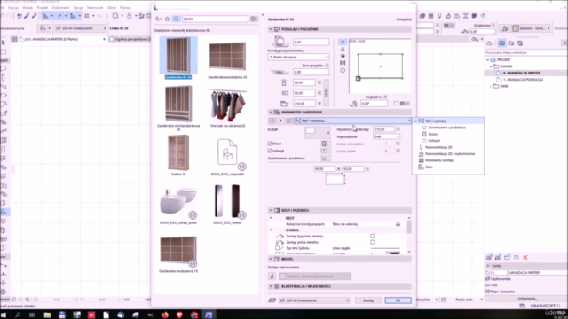Select the Arrow tool in the left toolbox
This screenshot has width=568, height=319.
coord(4,43)
